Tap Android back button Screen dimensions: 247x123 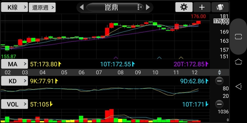click(238, 86)
